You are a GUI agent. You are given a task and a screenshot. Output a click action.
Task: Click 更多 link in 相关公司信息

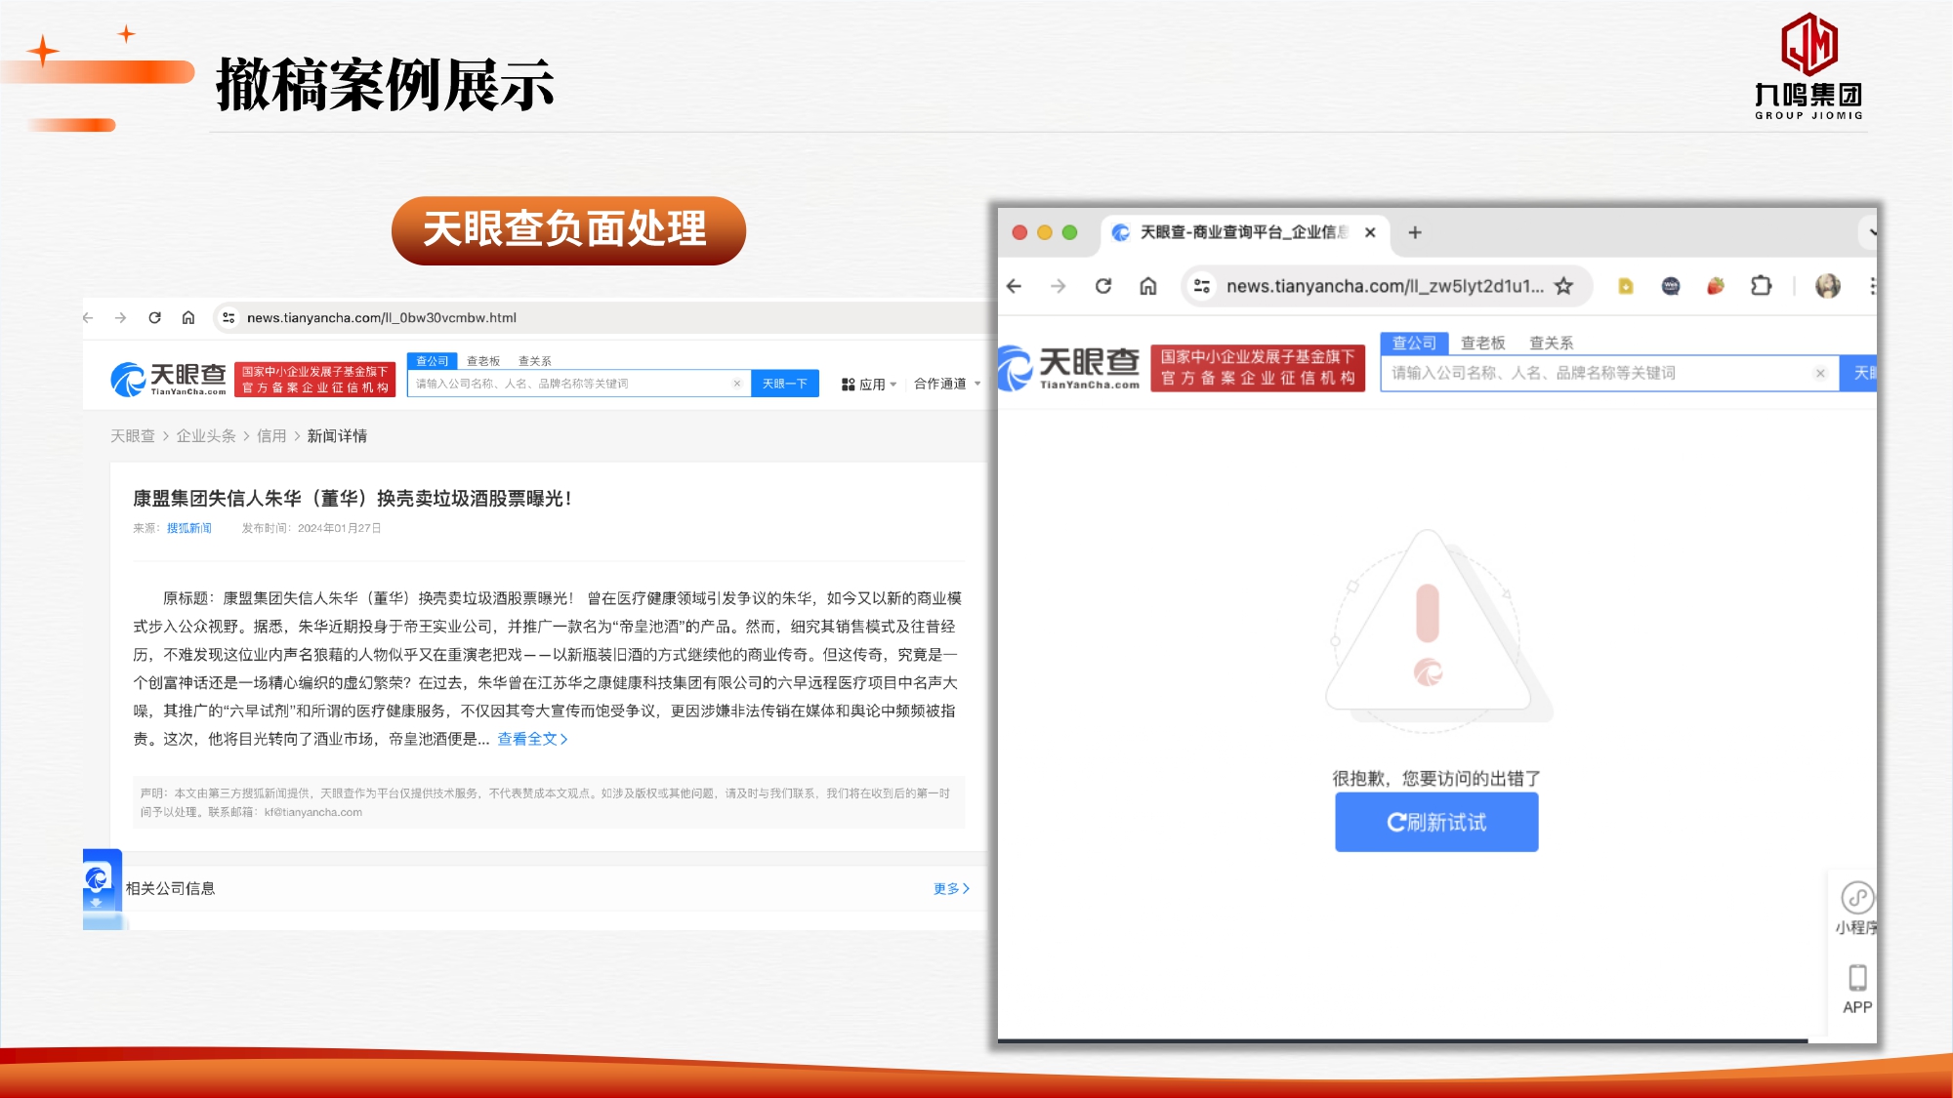click(951, 888)
